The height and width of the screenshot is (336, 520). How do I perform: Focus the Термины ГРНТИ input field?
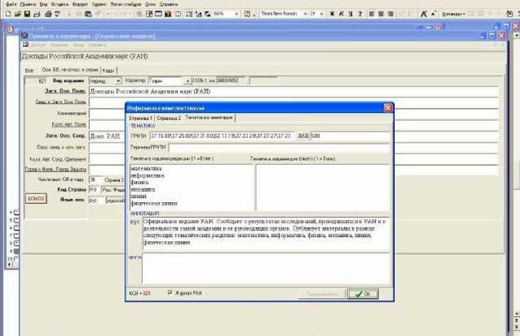pos(279,147)
